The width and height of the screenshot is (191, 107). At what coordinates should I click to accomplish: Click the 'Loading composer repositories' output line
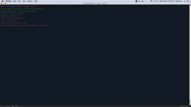(22, 9)
